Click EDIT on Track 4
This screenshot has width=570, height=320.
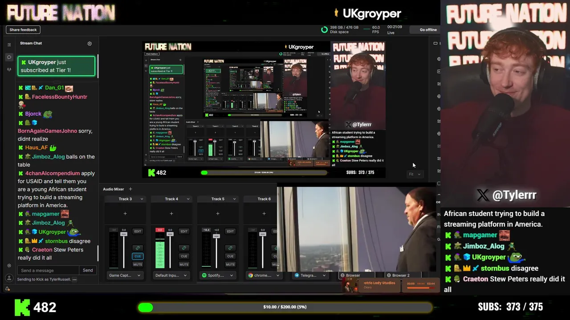tap(184, 232)
